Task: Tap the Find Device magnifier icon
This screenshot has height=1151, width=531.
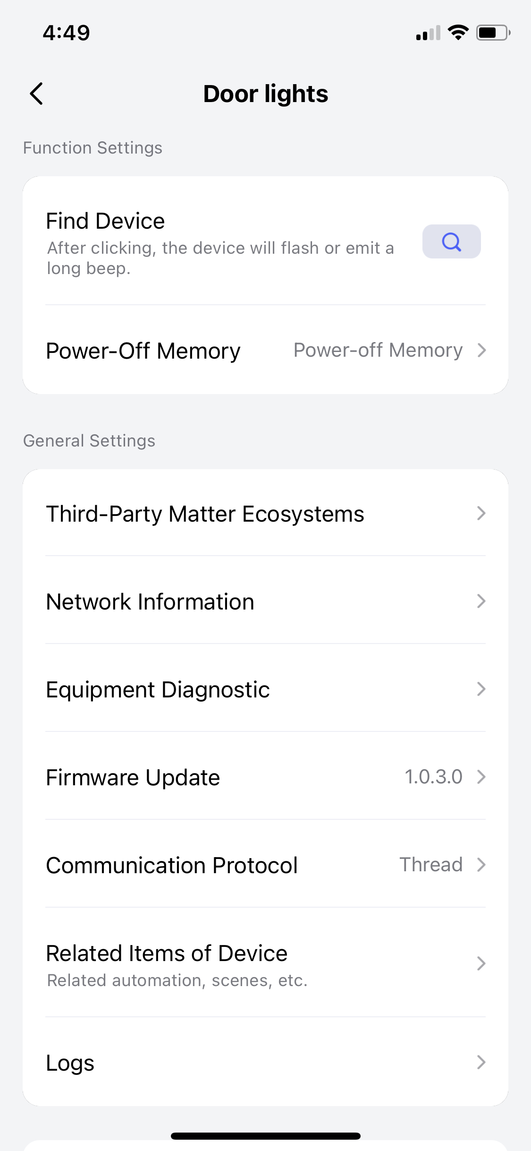Action: click(451, 241)
